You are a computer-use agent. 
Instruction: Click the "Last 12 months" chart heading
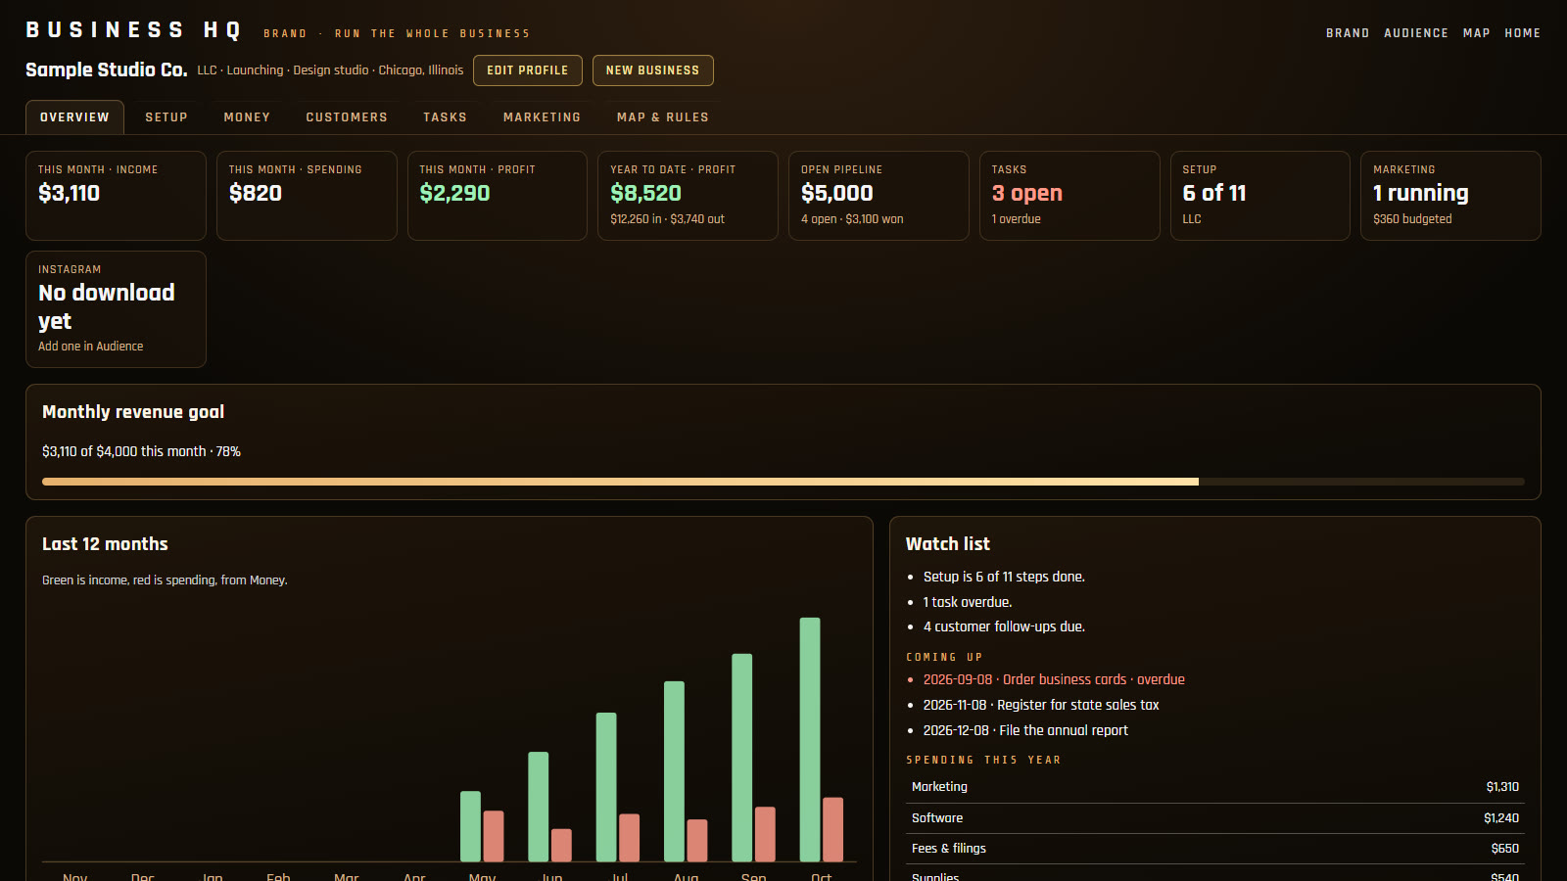point(105,544)
